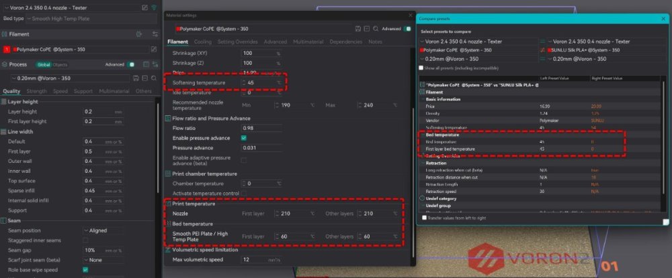Click the Filament layers icon in sidebar header
This screenshot has height=278, width=672.
click(4, 34)
